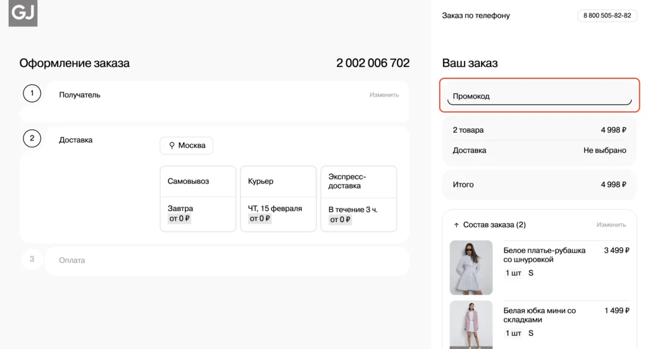The height and width of the screenshot is (349, 648).
Task: Click Изменить link in order contents
Action: [611, 225]
